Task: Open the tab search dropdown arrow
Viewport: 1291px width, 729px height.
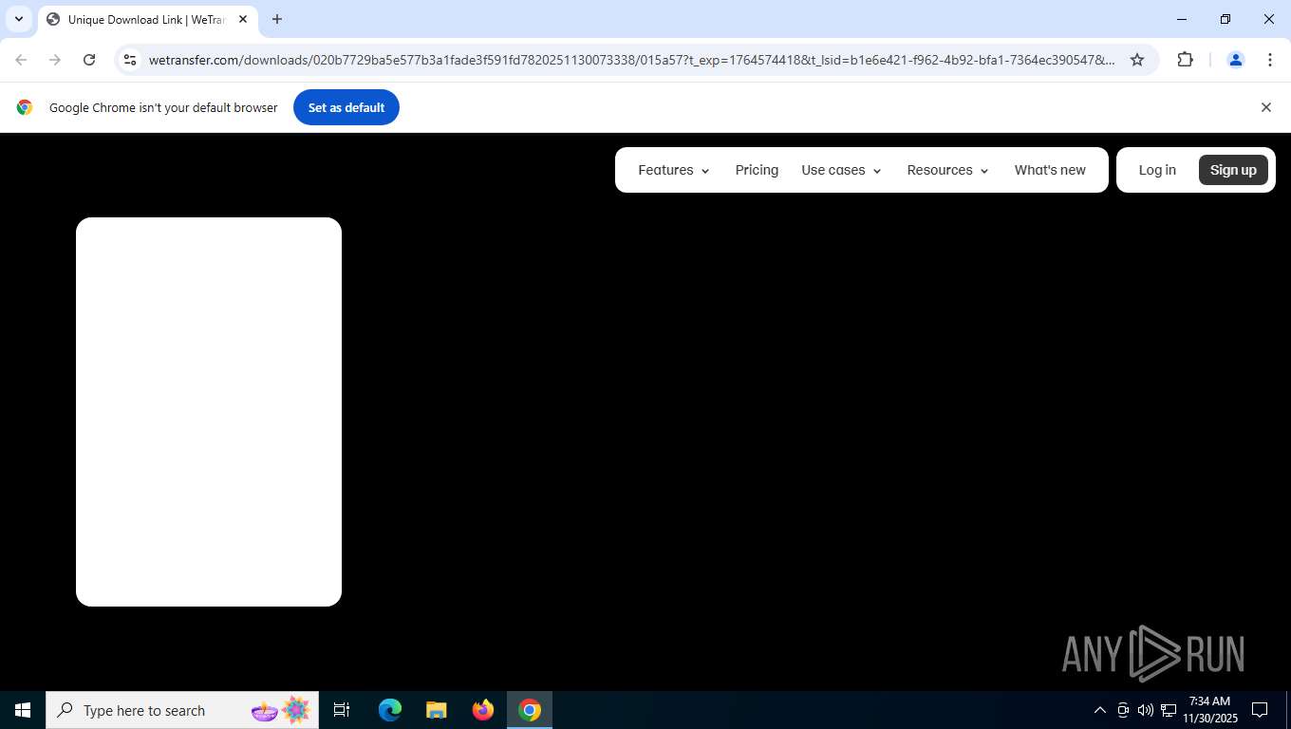Action: point(18,19)
